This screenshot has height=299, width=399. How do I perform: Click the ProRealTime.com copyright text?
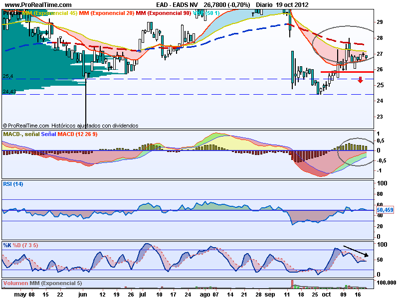coord(70,126)
